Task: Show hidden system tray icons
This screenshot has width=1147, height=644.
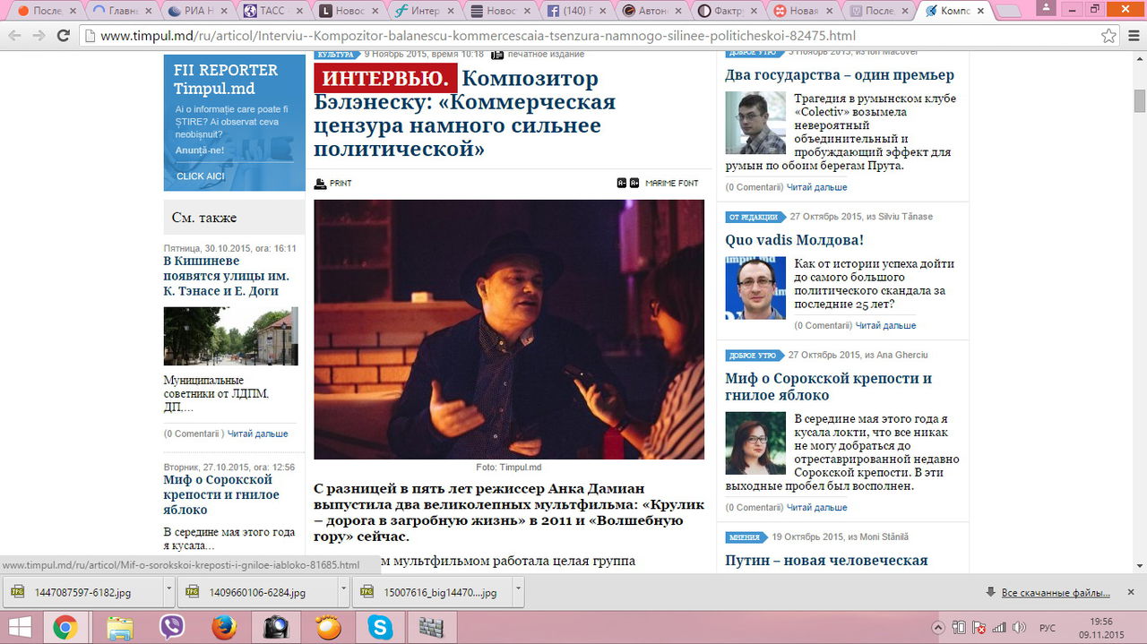Action: tap(938, 627)
